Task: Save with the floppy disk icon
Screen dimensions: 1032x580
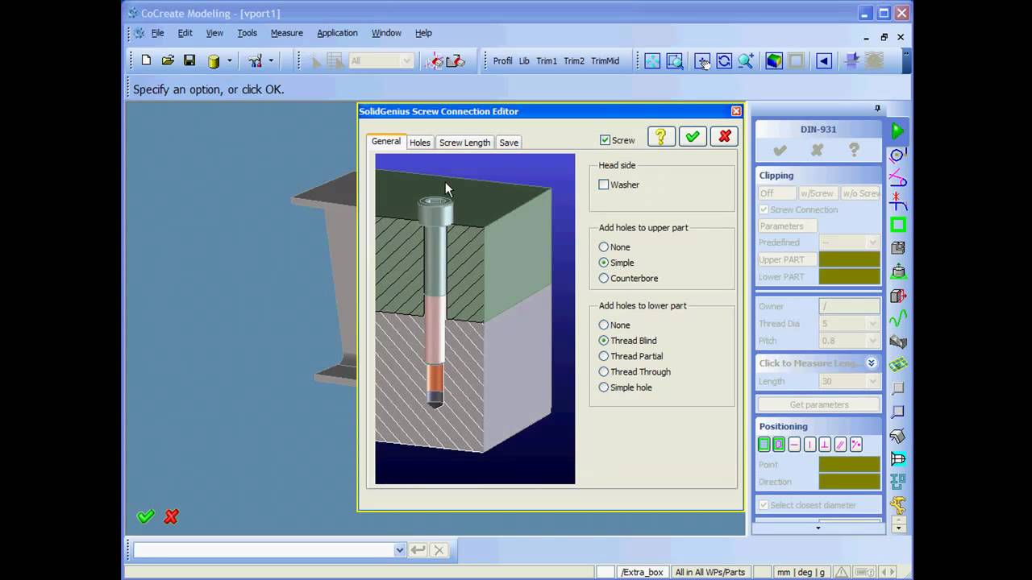Action: click(x=189, y=60)
